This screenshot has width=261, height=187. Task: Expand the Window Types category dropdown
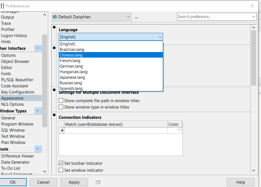pos(38,110)
